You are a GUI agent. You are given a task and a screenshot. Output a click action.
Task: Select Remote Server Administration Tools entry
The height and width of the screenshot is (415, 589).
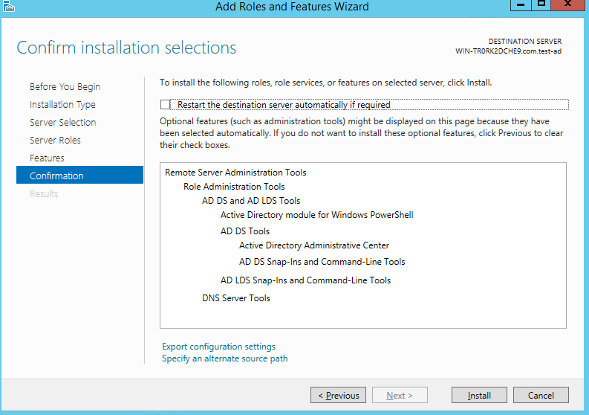pyautogui.click(x=235, y=173)
